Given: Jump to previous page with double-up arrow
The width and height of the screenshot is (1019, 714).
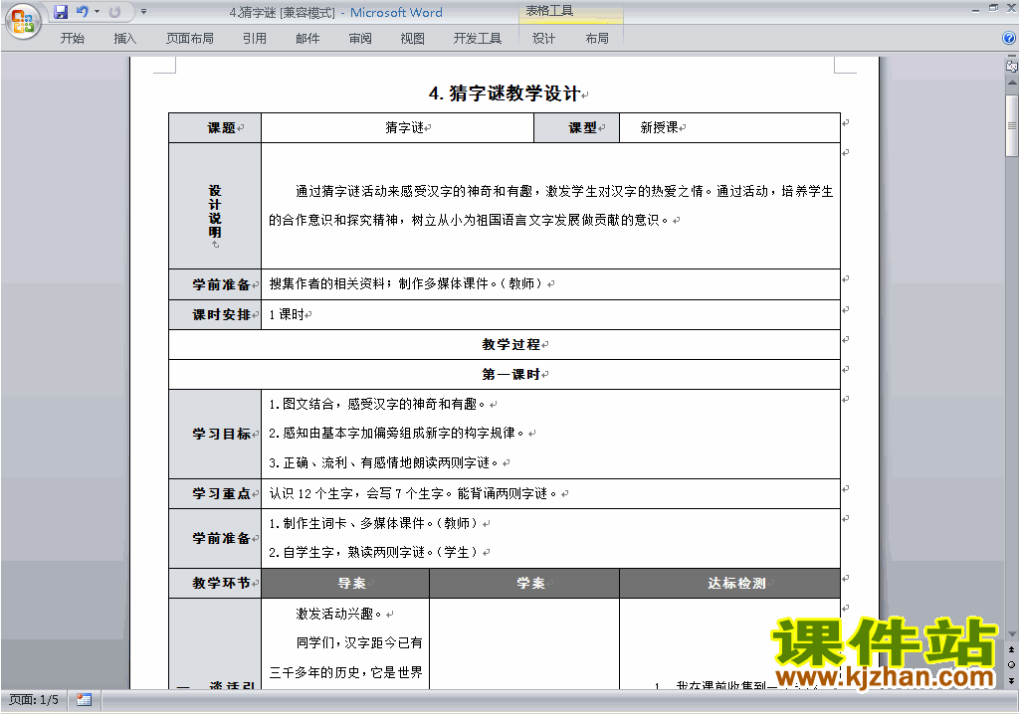Looking at the screenshot, I should pos(1012,649).
